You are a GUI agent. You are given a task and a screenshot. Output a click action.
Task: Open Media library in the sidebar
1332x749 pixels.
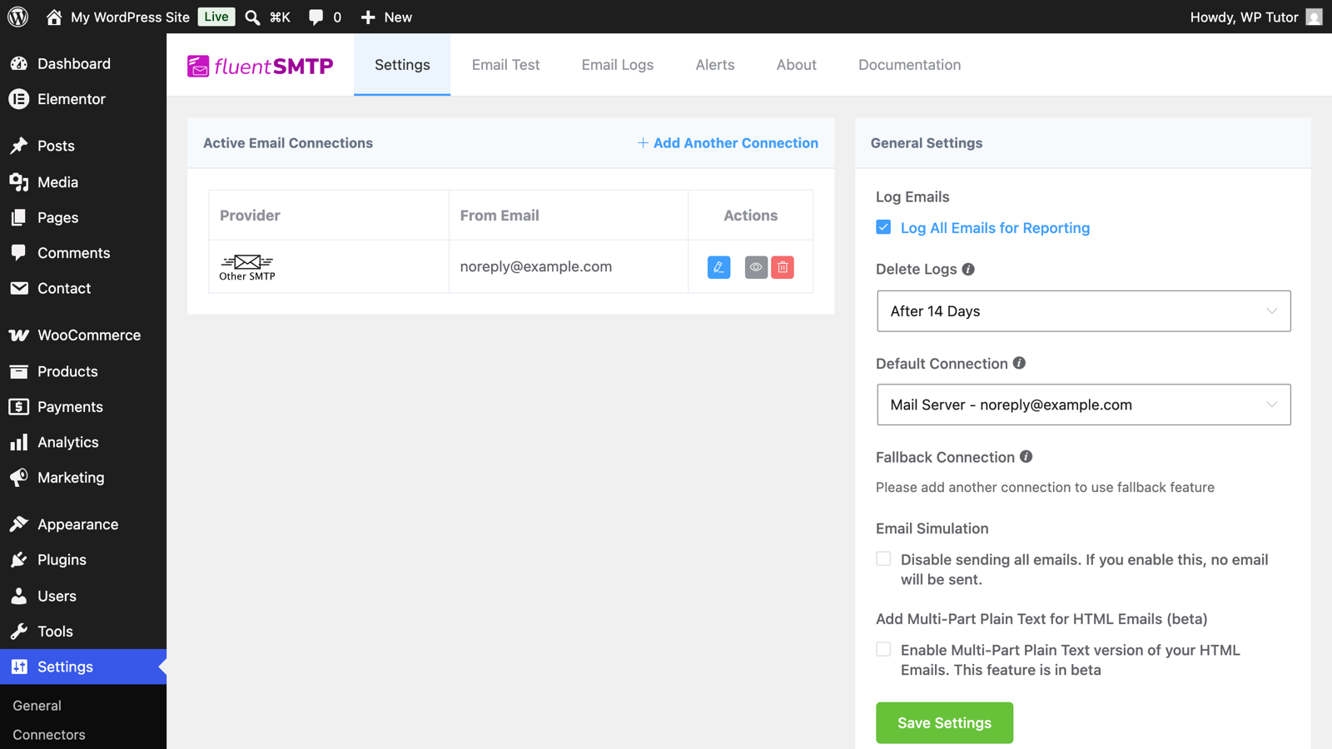tap(83, 182)
